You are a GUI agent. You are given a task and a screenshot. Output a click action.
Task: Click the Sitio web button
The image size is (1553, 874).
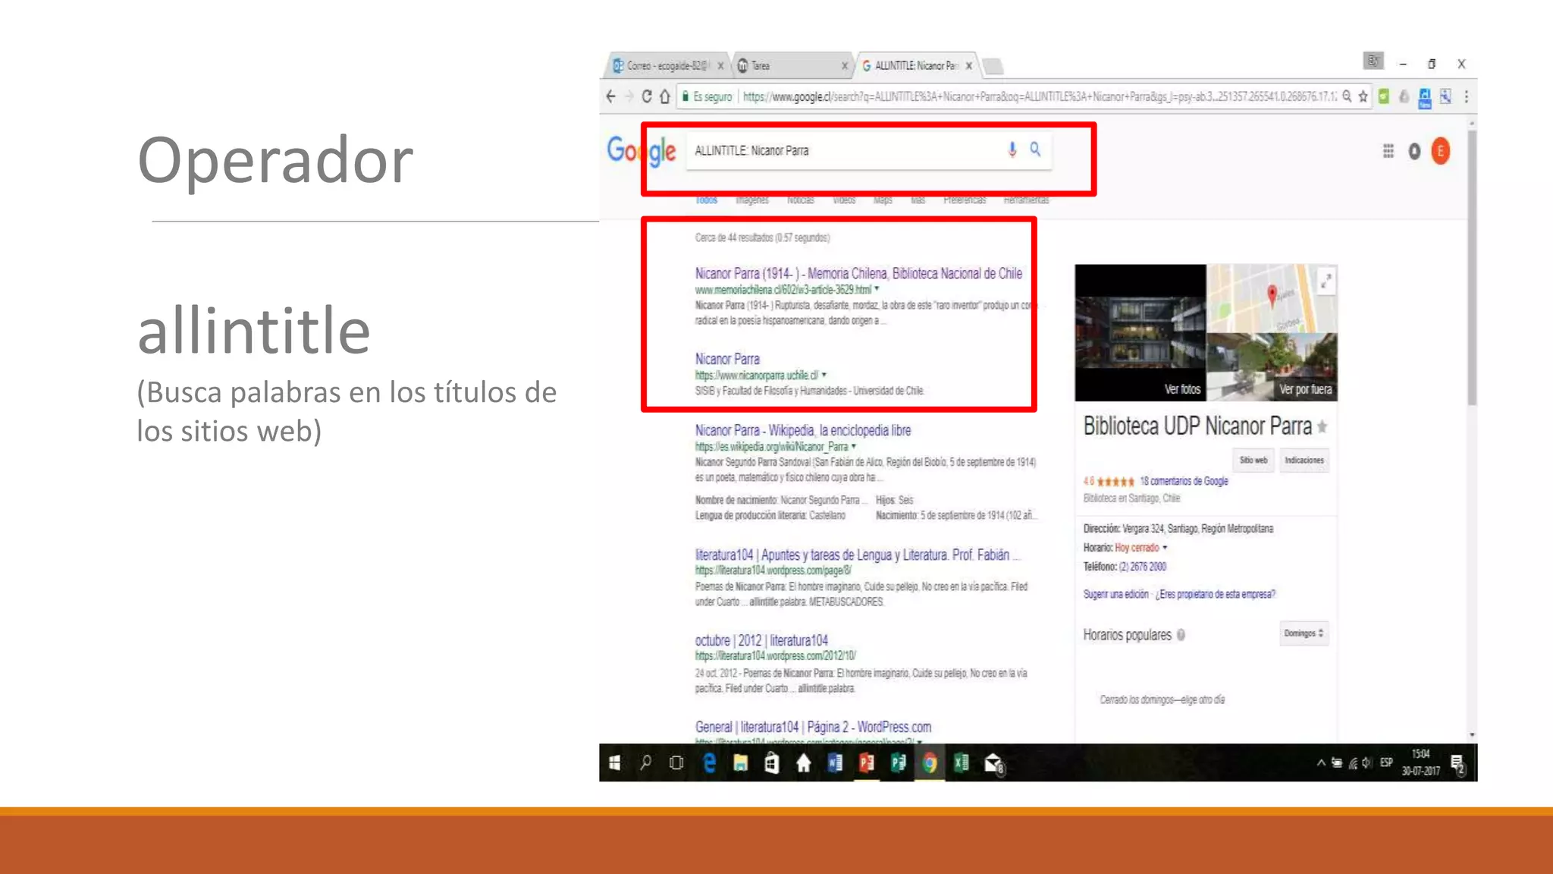(x=1253, y=461)
